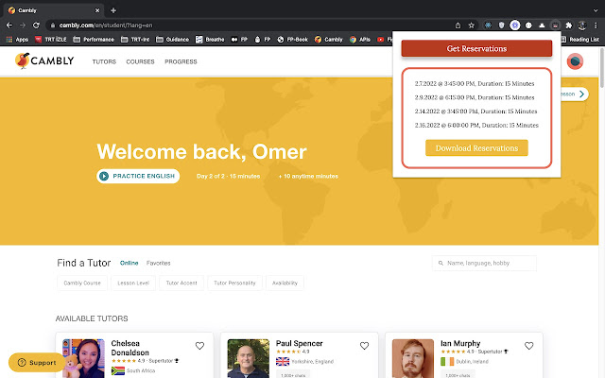This screenshot has width=605, height=378.
Task: Click the tutor search field
Action: [484, 263]
